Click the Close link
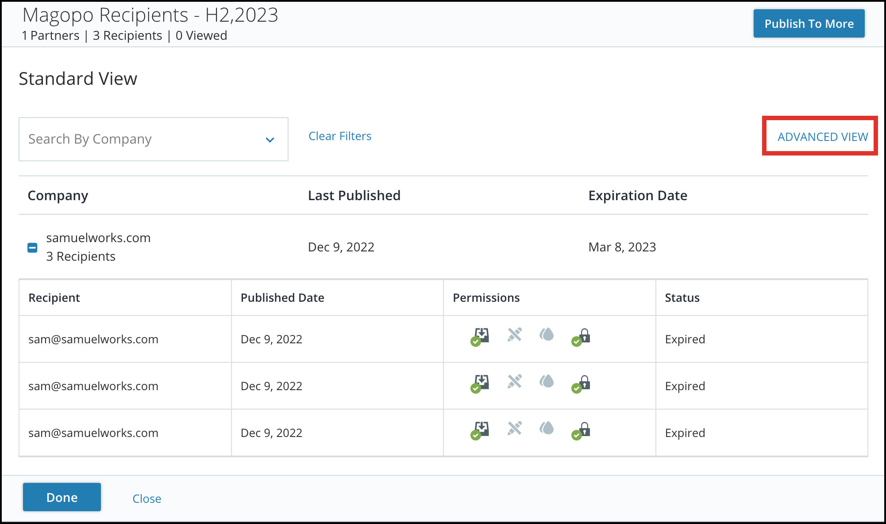Viewport: 886px width, 524px height. coord(147,499)
